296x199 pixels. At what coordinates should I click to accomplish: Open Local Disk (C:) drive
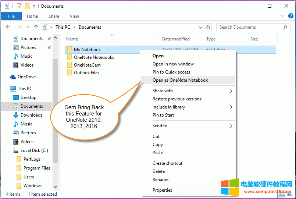(x=34, y=150)
